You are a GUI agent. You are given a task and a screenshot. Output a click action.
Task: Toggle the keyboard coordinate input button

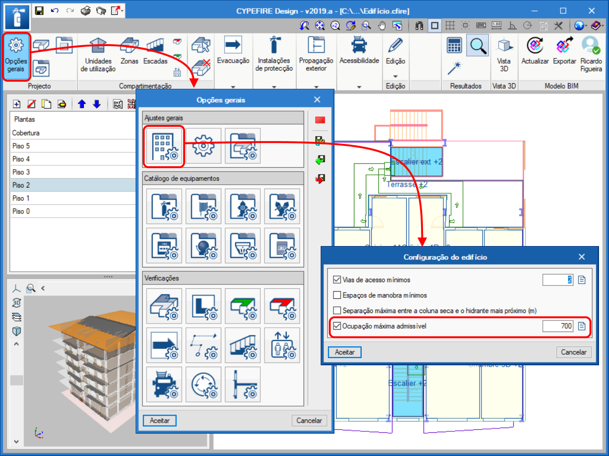tap(481, 25)
